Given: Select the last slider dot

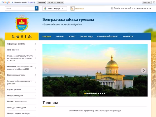Looking at the screenshot, I should 105,93.
